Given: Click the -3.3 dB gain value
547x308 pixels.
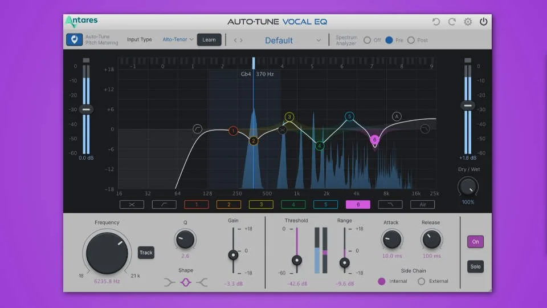Looking at the screenshot, I should click(x=234, y=283).
